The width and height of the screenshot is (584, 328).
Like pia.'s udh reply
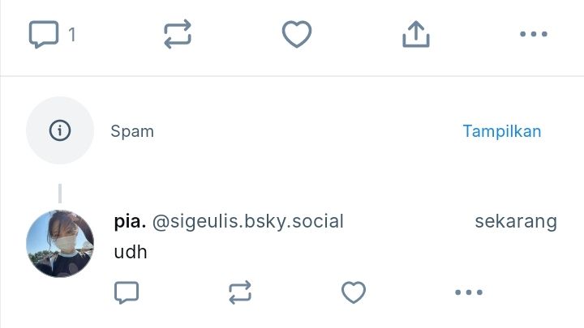click(354, 292)
